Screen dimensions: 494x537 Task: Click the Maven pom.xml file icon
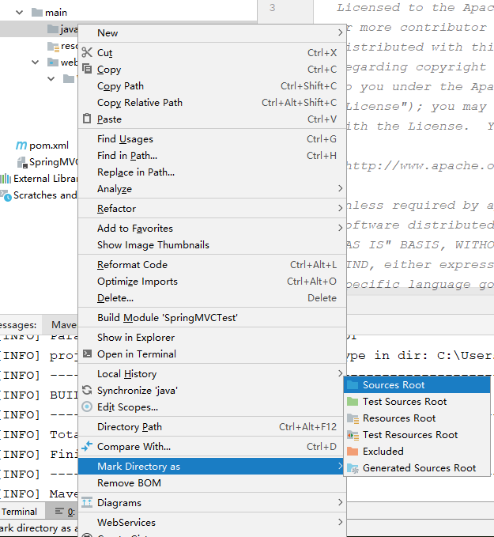tap(21, 146)
